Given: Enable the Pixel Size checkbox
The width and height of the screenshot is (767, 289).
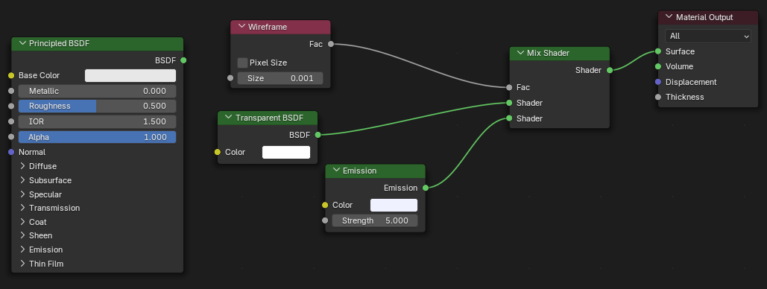Looking at the screenshot, I should 242,63.
